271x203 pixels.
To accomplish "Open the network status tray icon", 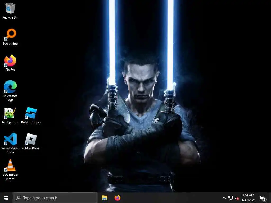I will (x=231, y=198).
